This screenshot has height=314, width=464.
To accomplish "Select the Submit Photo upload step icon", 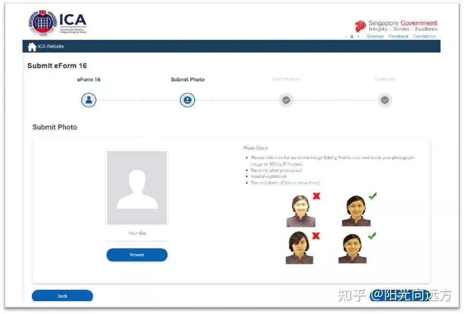I will coord(187,100).
